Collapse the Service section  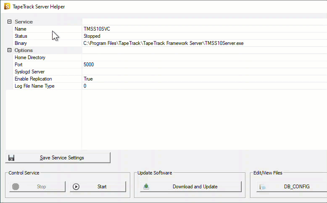click(9, 22)
